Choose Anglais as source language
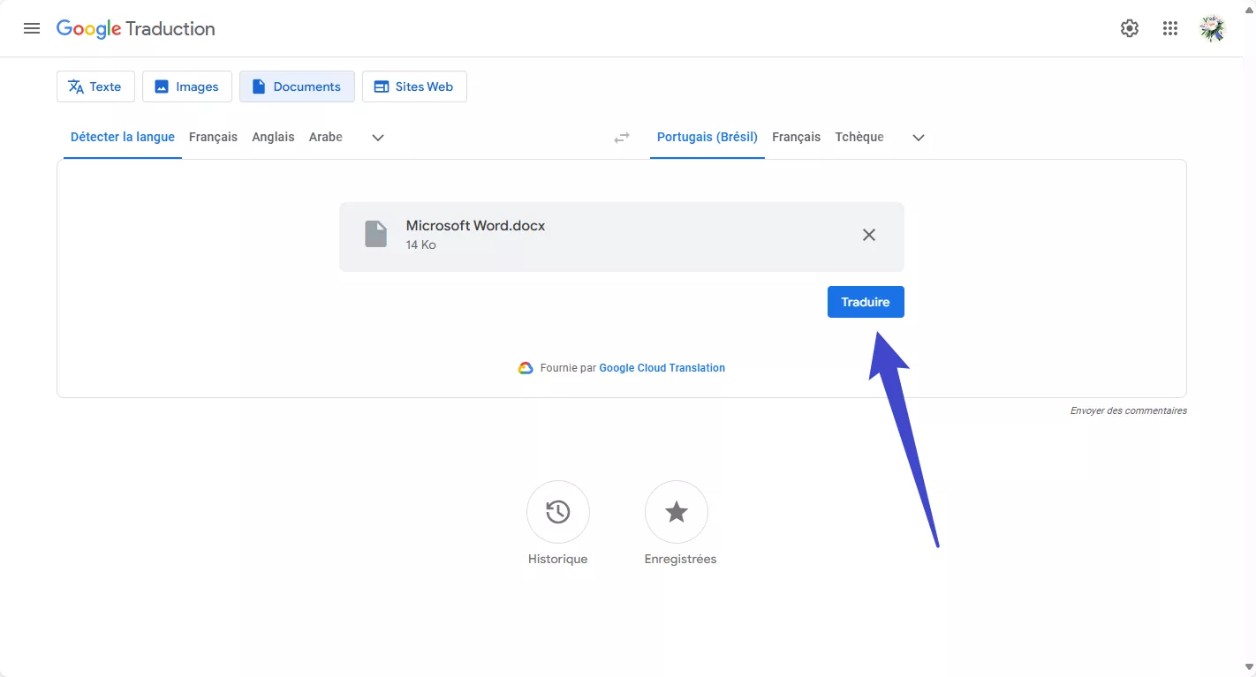 [x=273, y=137]
